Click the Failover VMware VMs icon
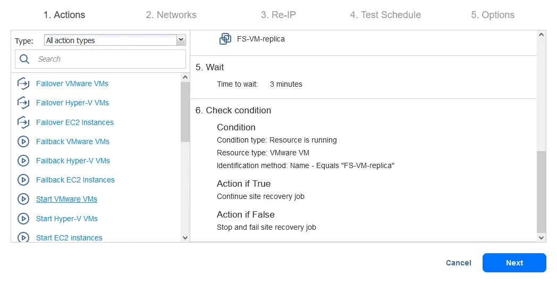557x283 pixels. 23,84
